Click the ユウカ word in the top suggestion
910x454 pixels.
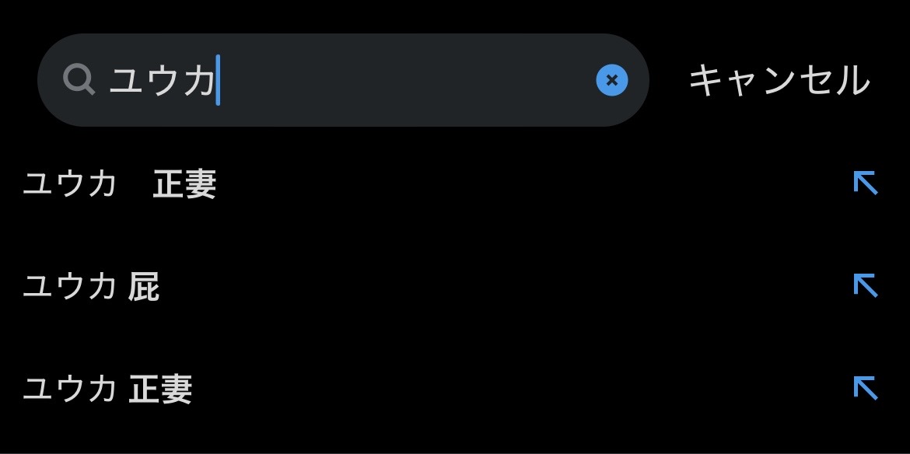(70, 185)
